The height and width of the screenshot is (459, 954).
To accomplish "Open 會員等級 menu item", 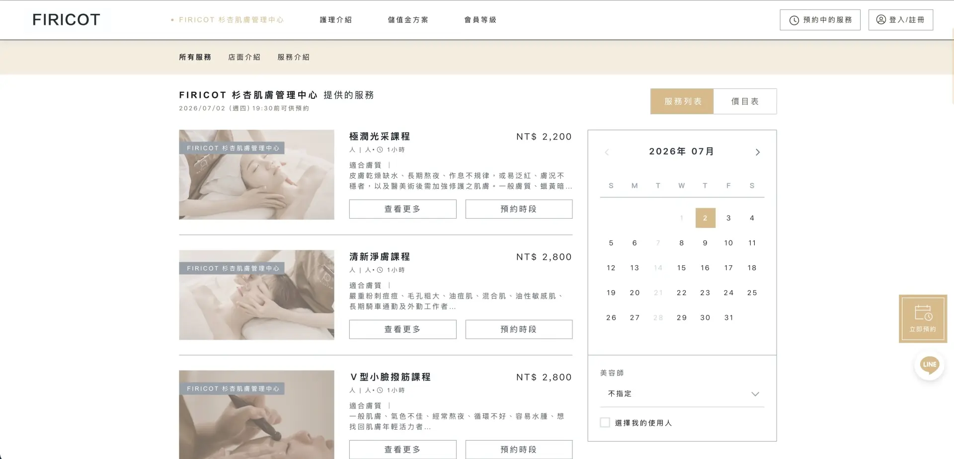I will click(x=480, y=20).
